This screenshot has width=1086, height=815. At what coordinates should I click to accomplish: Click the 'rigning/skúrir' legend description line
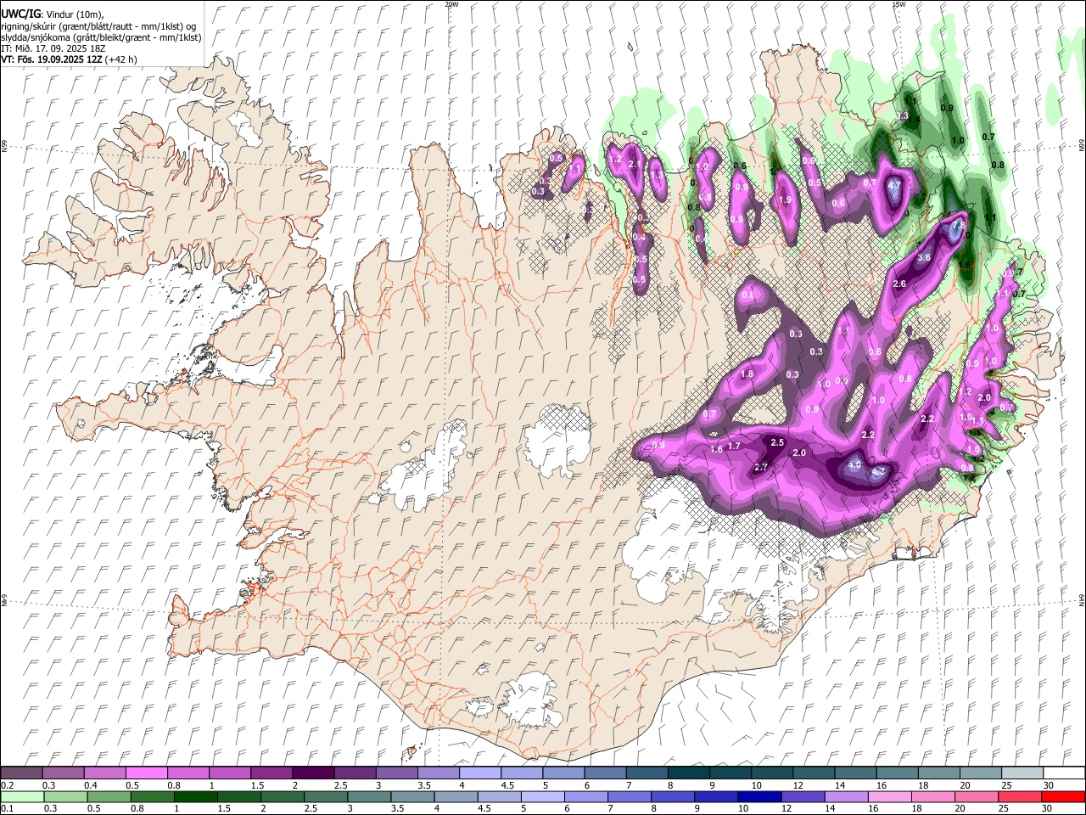pos(99,26)
